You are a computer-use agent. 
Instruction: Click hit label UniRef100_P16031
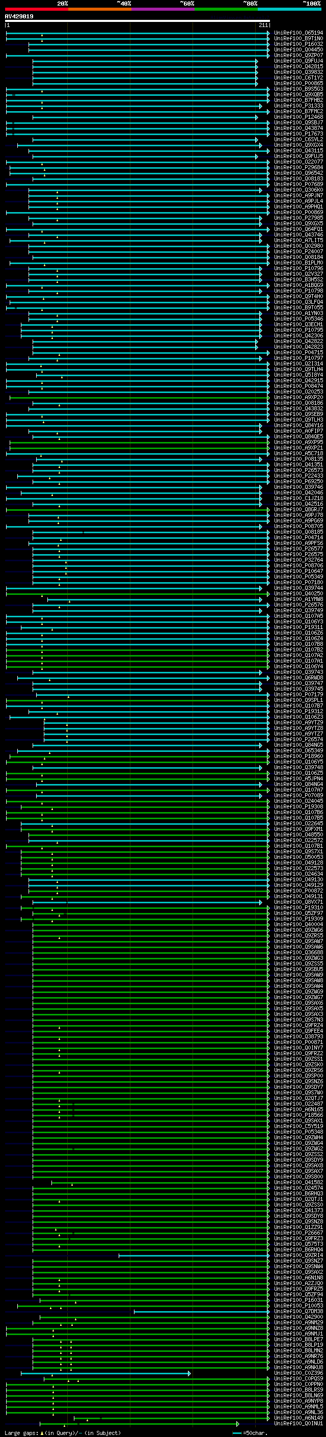click(x=298, y=1300)
